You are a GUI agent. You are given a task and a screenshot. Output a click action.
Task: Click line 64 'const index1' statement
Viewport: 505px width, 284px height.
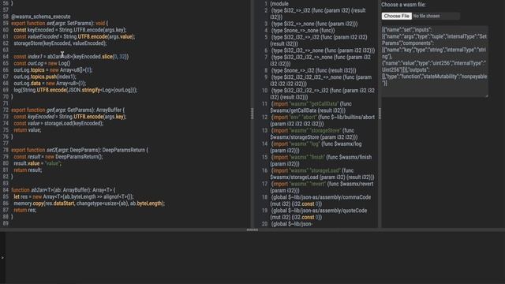point(71,57)
